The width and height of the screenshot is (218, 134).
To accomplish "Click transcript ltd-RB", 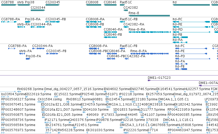I will [x=180, y=37].
